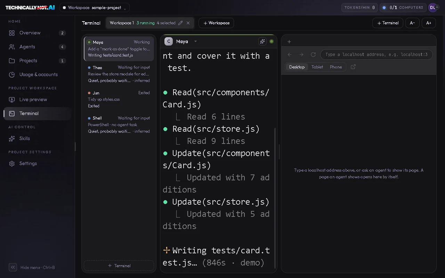Image resolution: width=445 pixels, height=278 pixels.
Task: Click the sparkle icon in Maya's terminal header
Action: click(x=262, y=41)
